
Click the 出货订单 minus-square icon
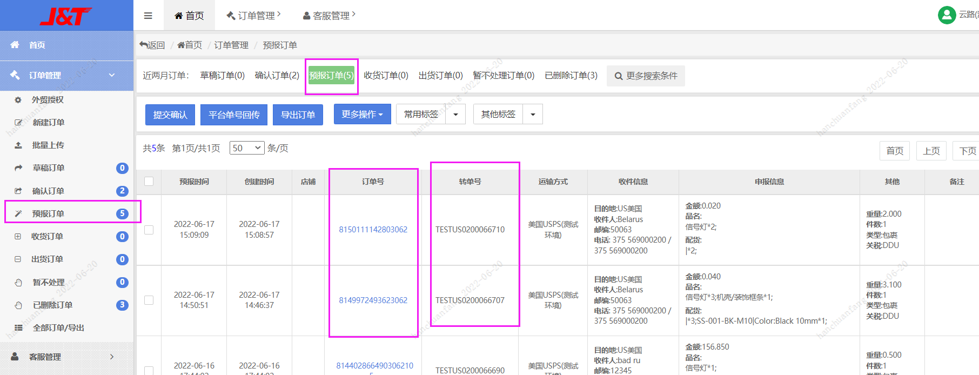18,259
